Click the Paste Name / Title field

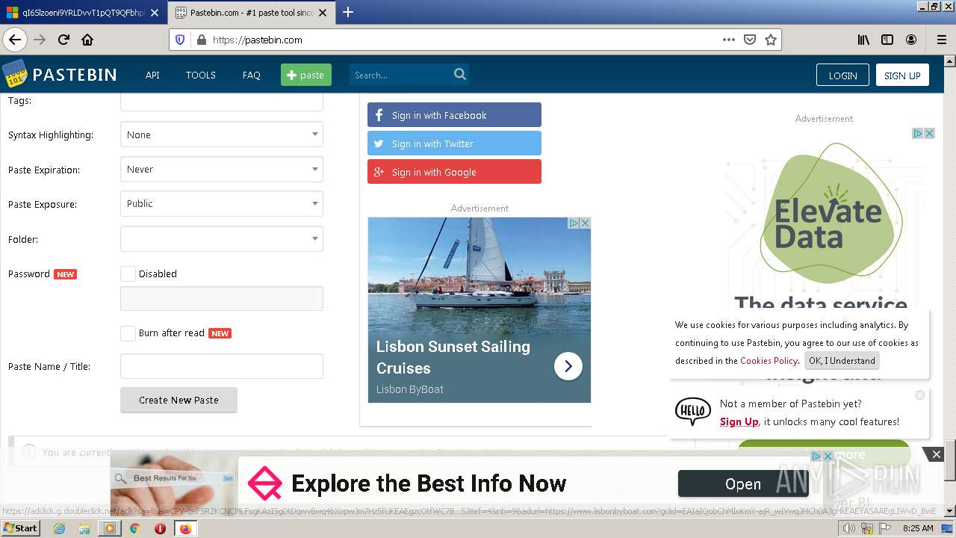222,366
